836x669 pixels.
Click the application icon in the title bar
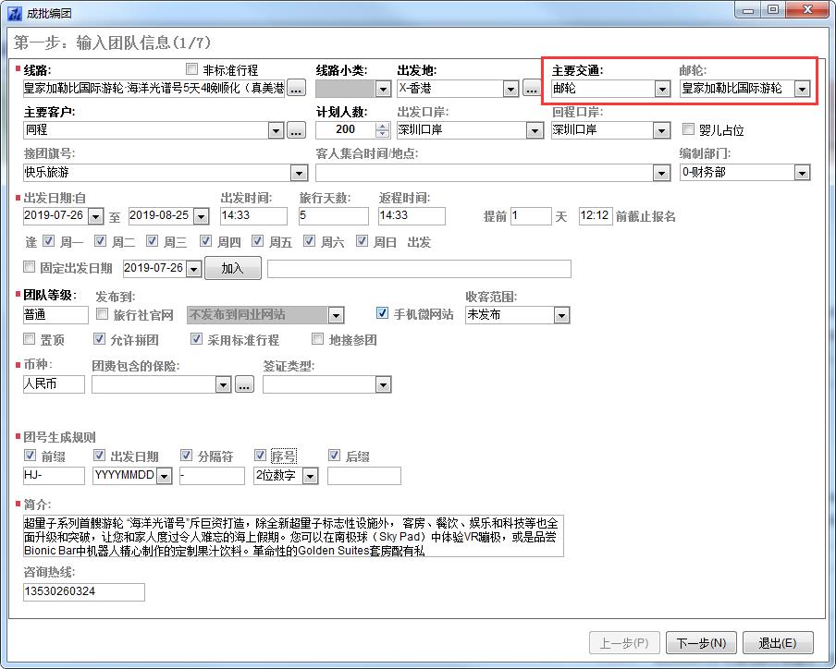[14, 13]
